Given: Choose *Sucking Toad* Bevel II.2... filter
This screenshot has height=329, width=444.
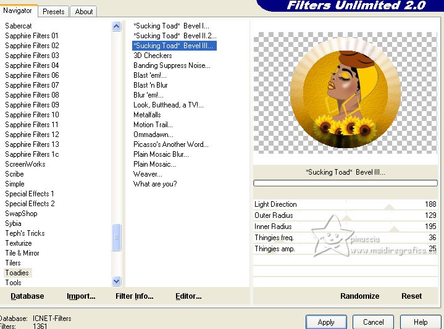Looking at the screenshot, I should pyautogui.click(x=175, y=36).
